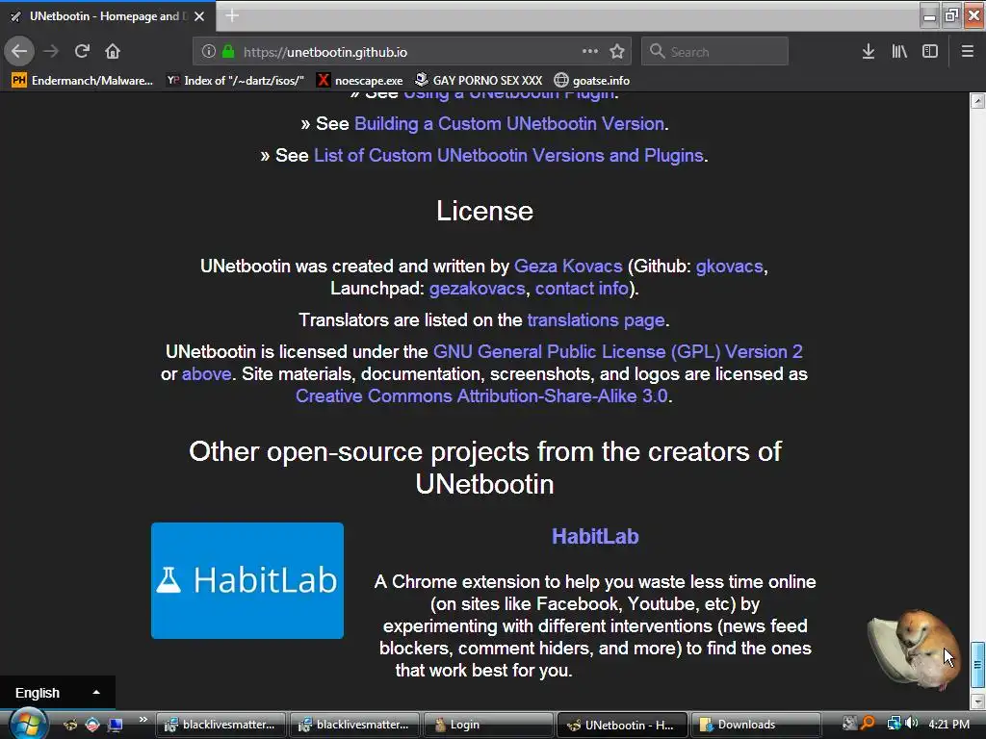Open the downloads arrow panel
Image resolution: width=986 pixels, height=739 pixels.
(x=868, y=52)
